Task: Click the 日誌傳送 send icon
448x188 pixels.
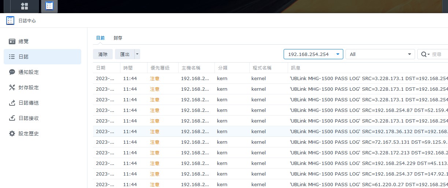Action: [12, 103]
